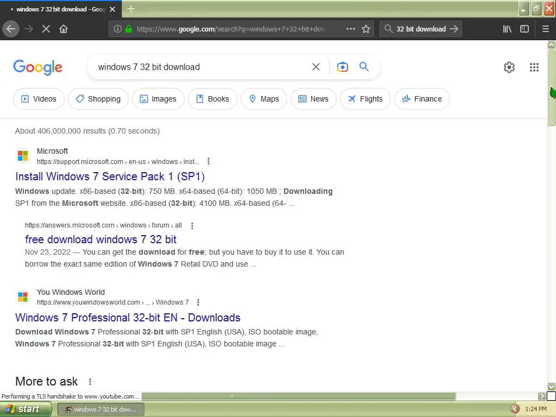The image size is (556, 417).
Task: Open the Library bookmarks icon
Action: coord(507,29)
